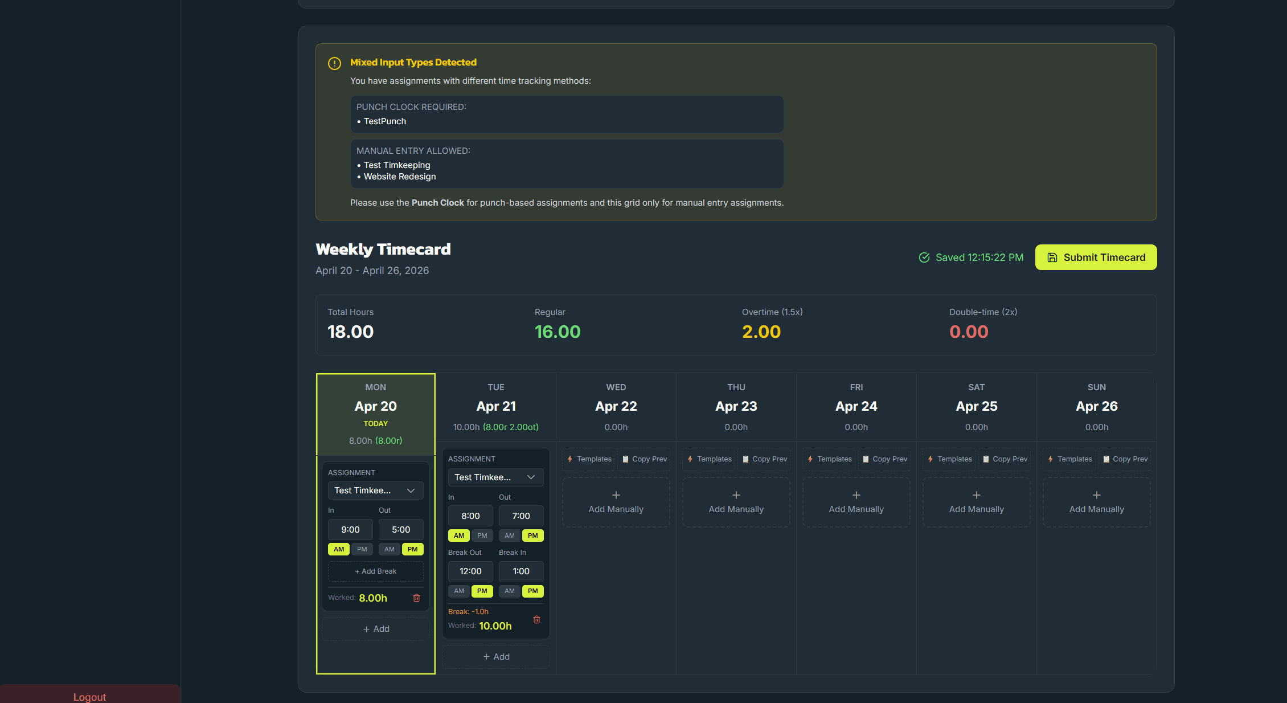
Task: Edit Tuesday's Out time 7:00 field
Action: (x=521, y=516)
